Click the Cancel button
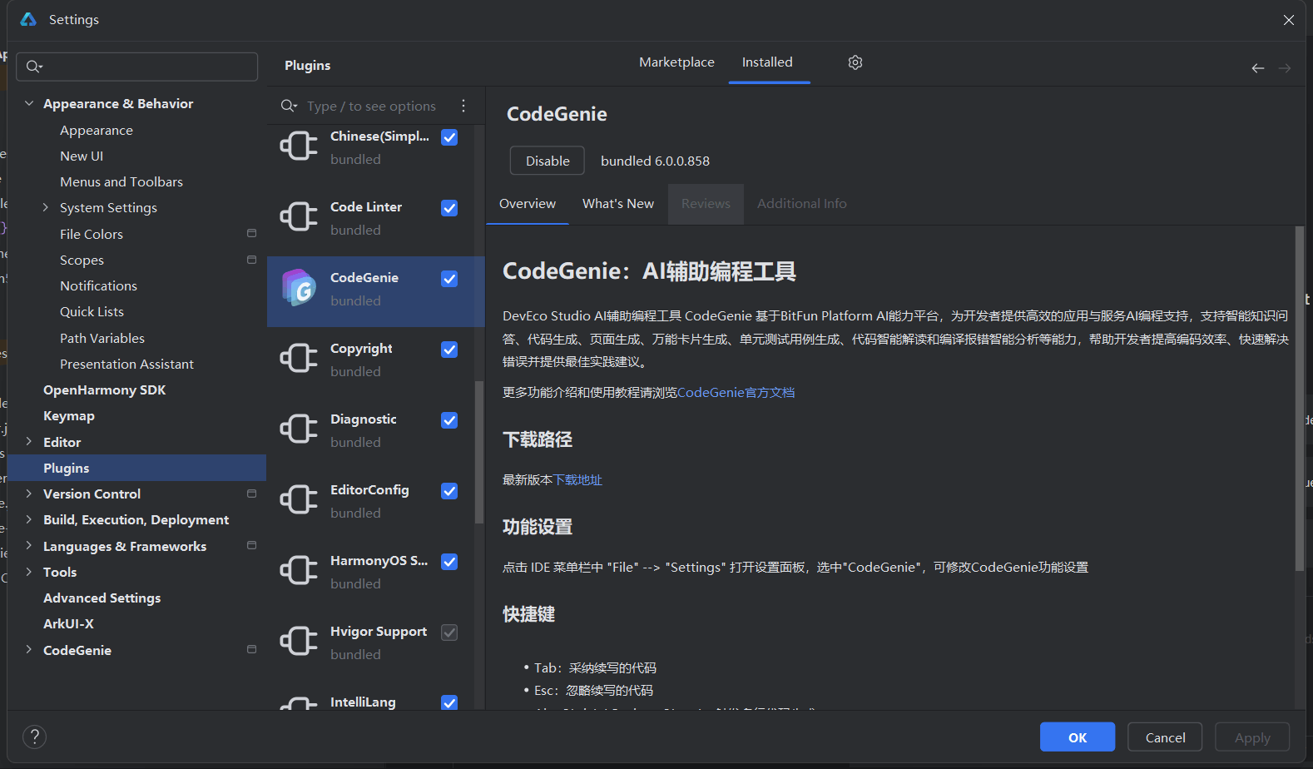This screenshot has width=1313, height=769. [x=1165, y=737]
